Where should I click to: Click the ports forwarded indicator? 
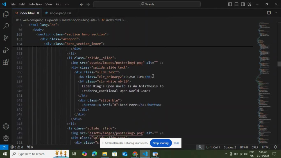coord(30,147)
